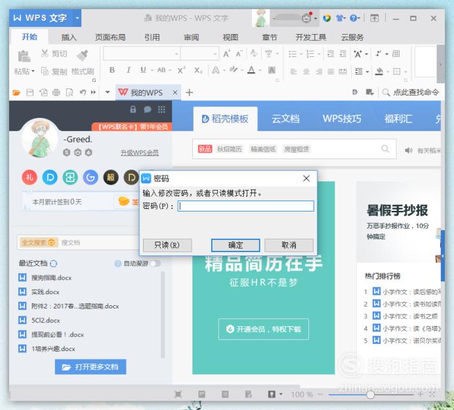Open the font name combo box
The image size is (454, 410).
(x=142, y=54)
